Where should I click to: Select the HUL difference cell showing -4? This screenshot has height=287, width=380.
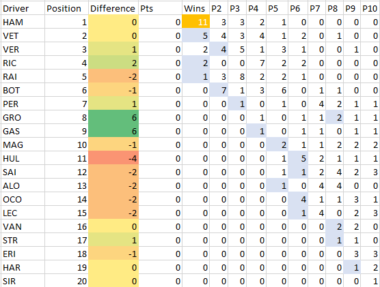pyautogui.click(x=113, y=158)
